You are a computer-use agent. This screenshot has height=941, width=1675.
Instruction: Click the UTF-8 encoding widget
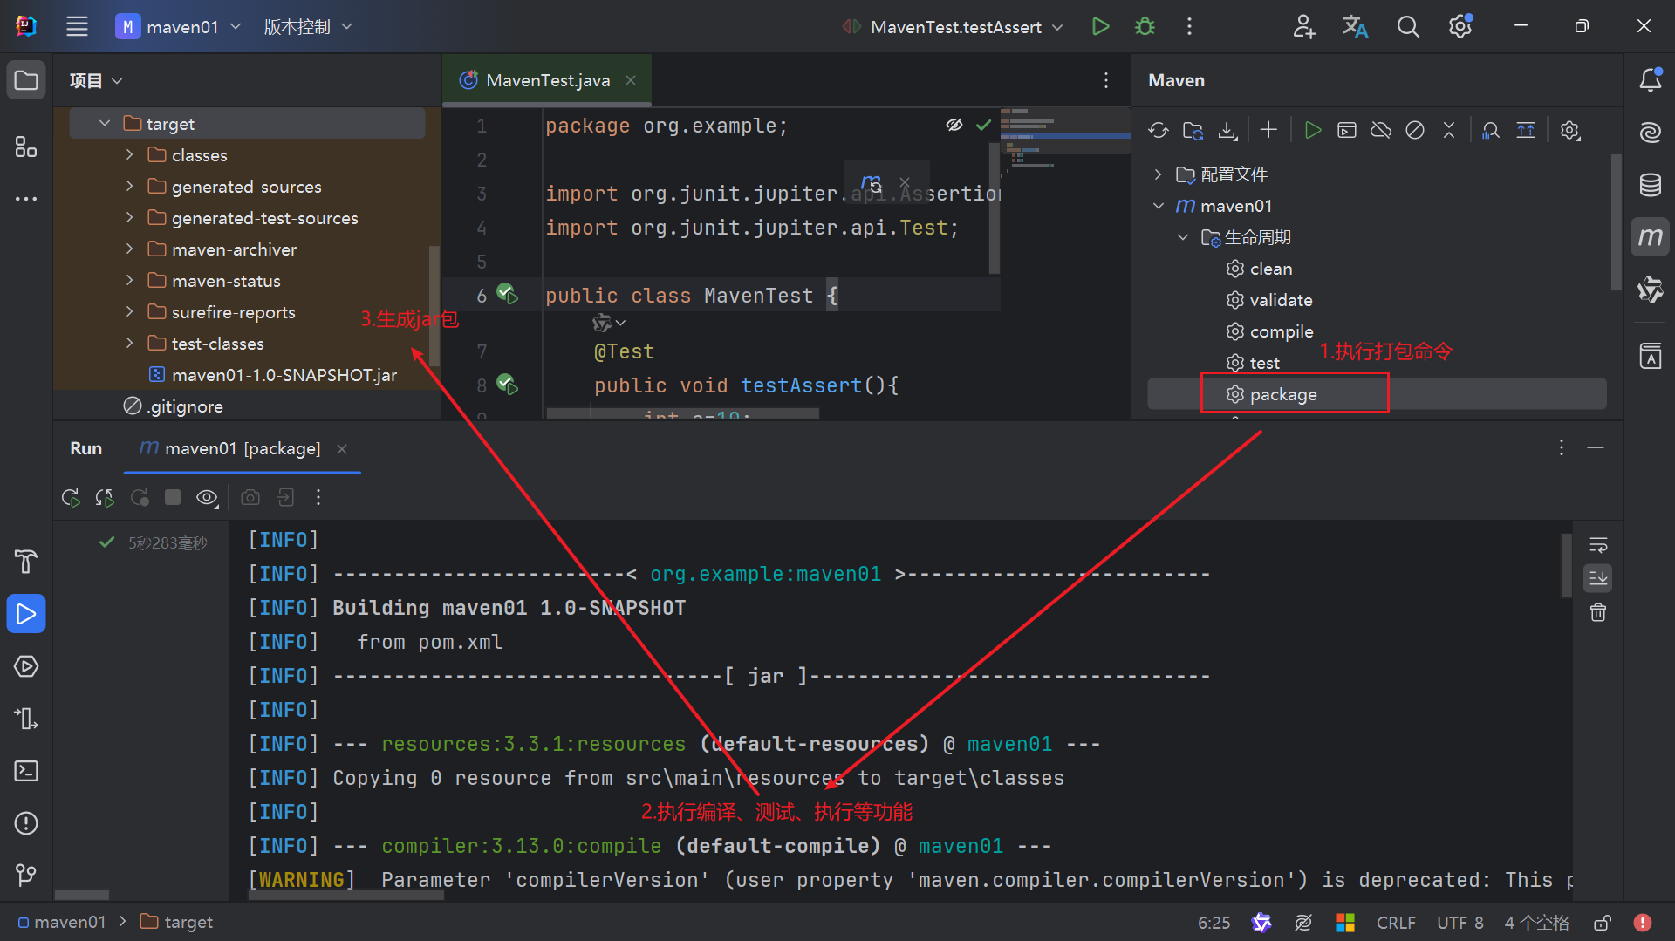(1460, 923)
